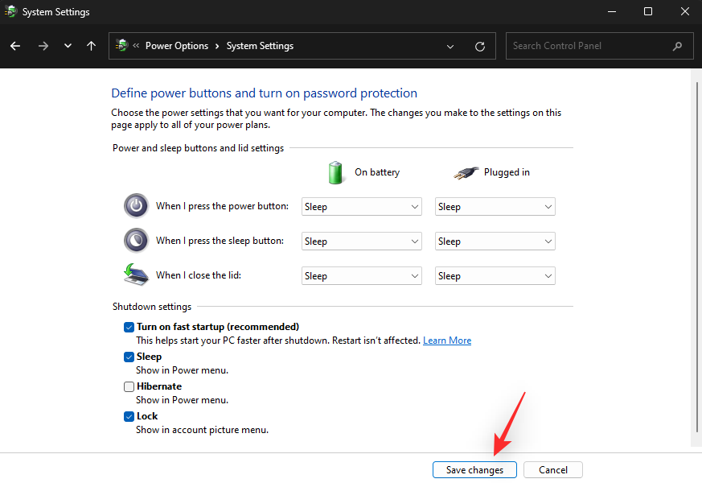This screenshot has height=483, width=702.
Task: Click the System Settings title bar icon
Action: coord(10,11)
